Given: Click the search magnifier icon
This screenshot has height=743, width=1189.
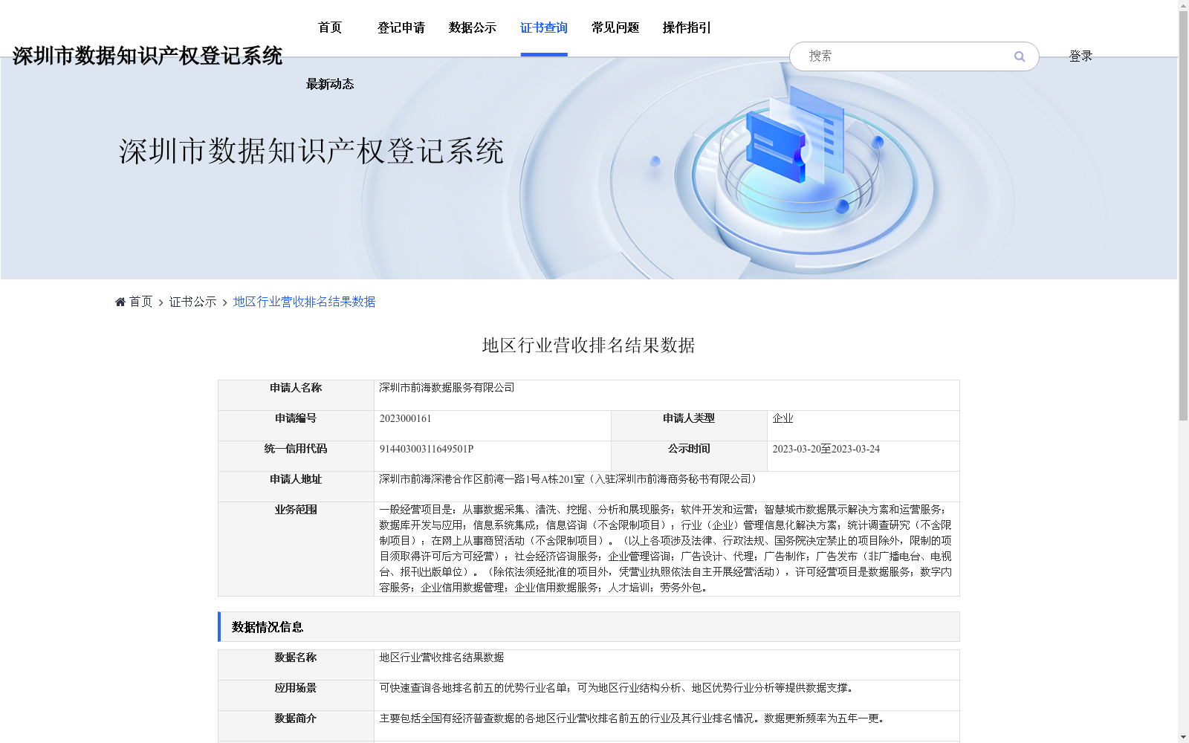Looking at the screenshot, I should pos(1019,56).
